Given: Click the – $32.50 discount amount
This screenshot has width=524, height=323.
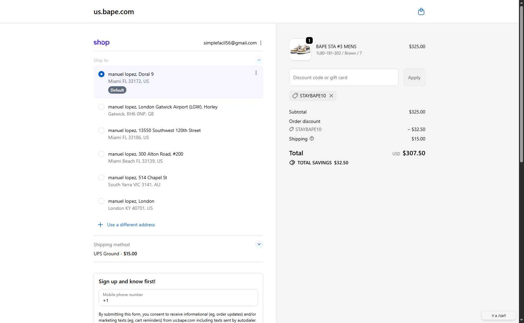Looking at the screenshot, I should pos(417,129).
